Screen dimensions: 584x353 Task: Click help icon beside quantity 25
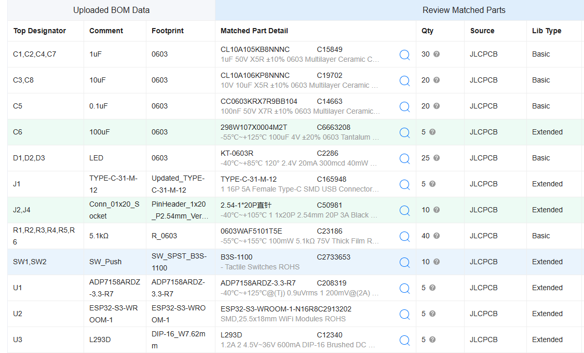437,158
